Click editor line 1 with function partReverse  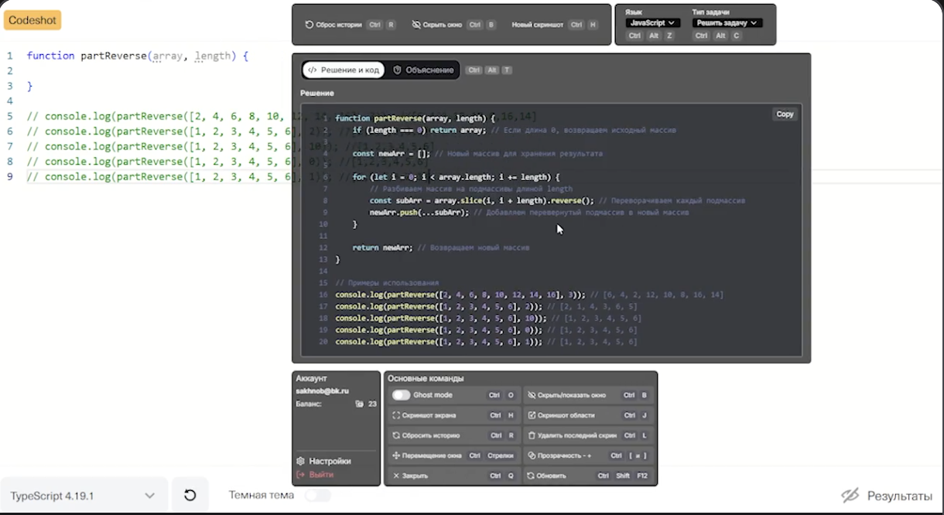pos(138,56)
